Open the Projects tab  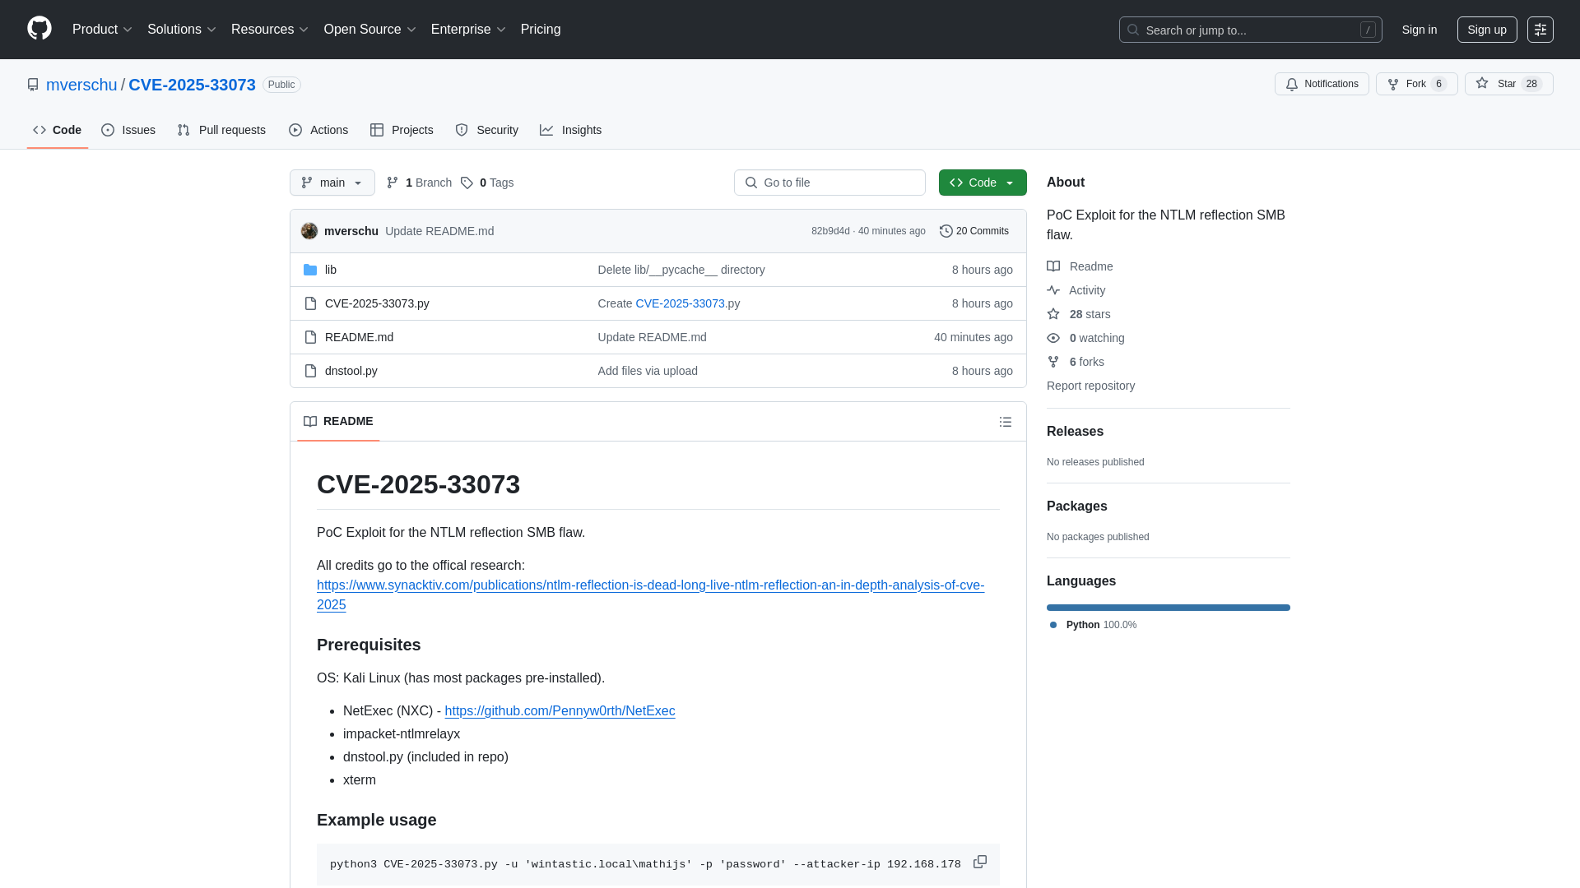[x=402, y=130]
